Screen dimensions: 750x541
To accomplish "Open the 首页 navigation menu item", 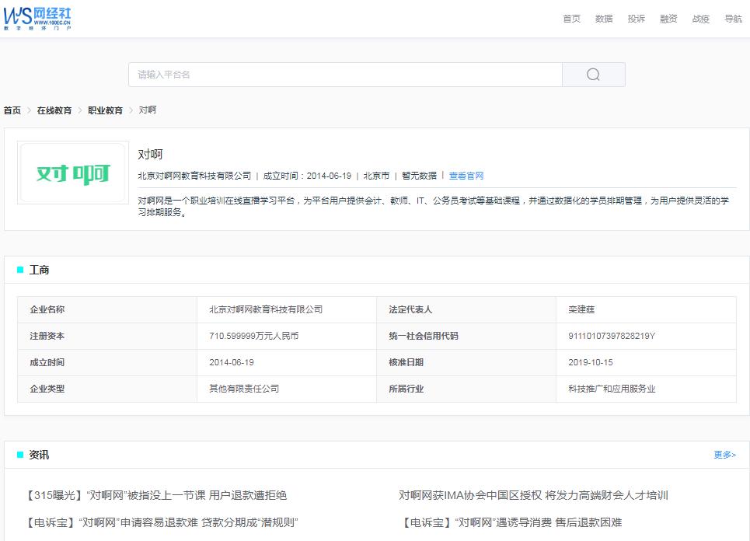I will pyautogui.click(x=571, y=19).
